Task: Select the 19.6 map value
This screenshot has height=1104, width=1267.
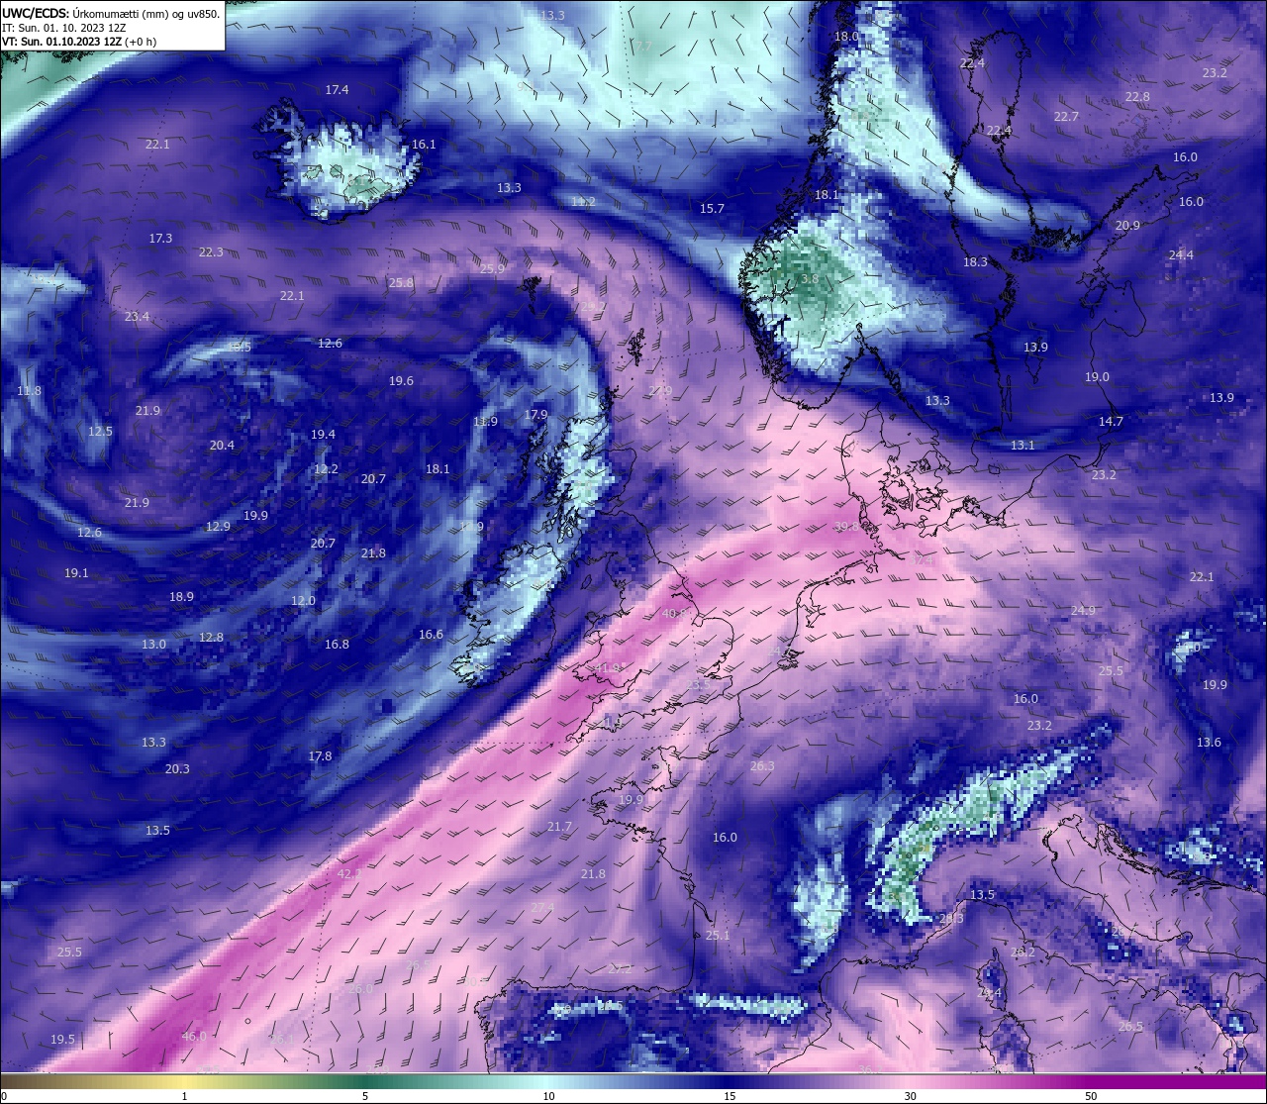Action: (401, 381)
